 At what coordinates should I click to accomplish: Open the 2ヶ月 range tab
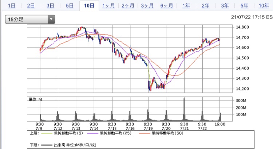pyautogui.click(x=128, y=6)
